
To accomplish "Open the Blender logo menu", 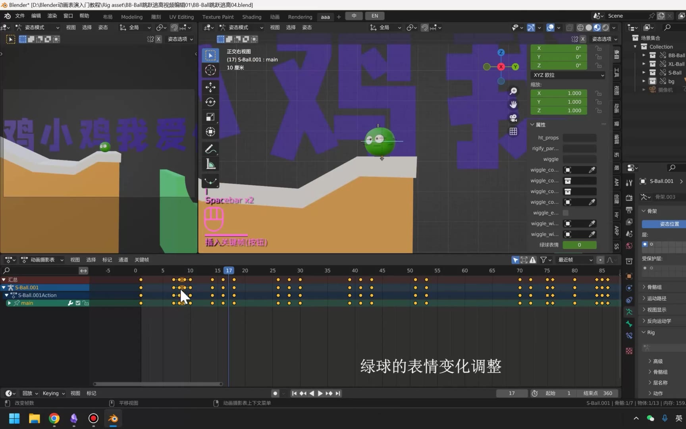I will point(8,16).
